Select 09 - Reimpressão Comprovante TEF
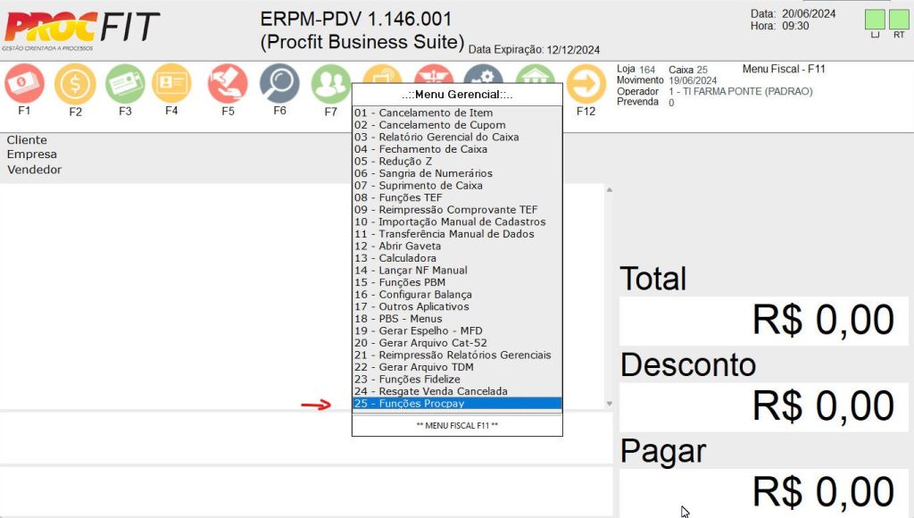 pyautogui.click(x=457, y=209)
